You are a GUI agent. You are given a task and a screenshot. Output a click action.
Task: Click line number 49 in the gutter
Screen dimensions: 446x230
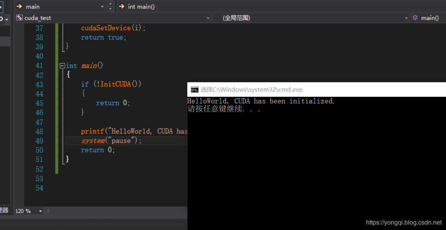[39, 141]
